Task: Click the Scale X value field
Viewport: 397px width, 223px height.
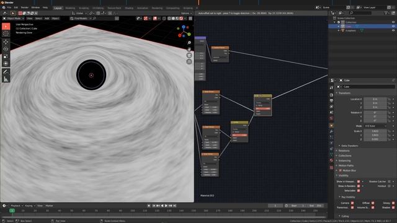Action: [x=375, y=131]
